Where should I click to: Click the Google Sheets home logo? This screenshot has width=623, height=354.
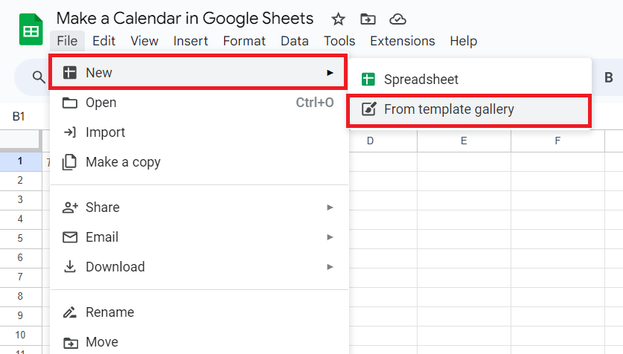[x=31, y=29]
